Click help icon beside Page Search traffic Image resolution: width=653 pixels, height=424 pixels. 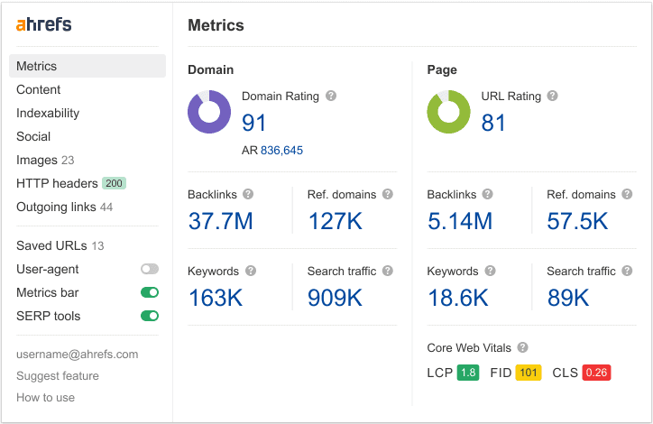pyautogui.click(x=627, y=271)
